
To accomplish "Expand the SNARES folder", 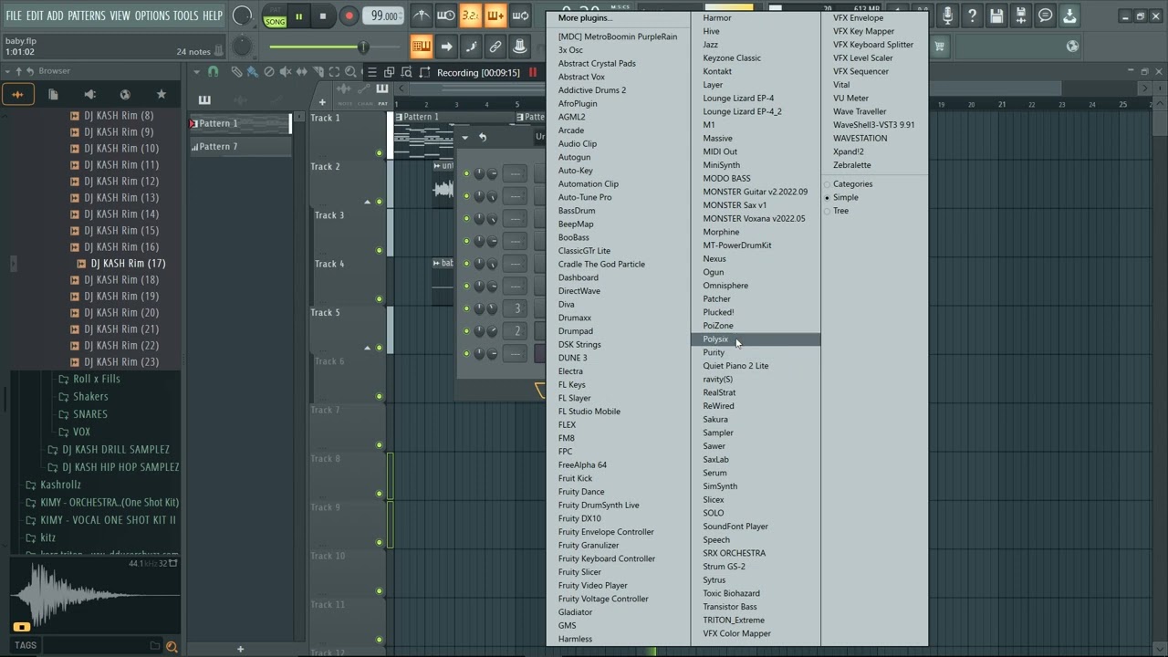I will [90, 414].
